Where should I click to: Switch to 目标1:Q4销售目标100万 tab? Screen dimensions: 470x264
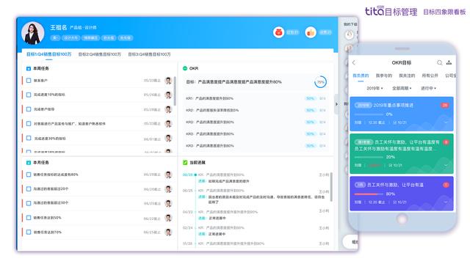click(x=49, y=54)
